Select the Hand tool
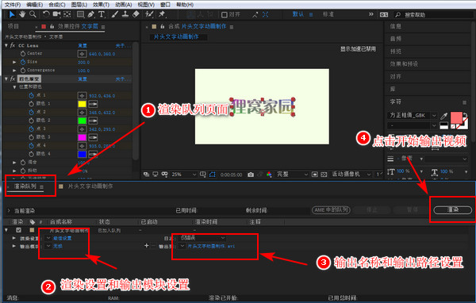 pos(22,14)
